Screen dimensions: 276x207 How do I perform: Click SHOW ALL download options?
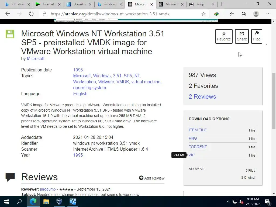coord(197,169)
